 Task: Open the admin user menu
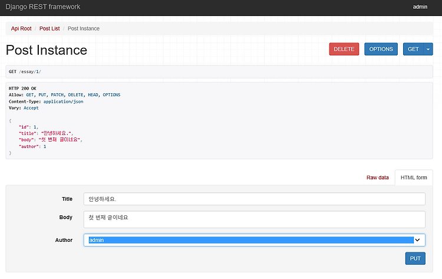(420, 6)
